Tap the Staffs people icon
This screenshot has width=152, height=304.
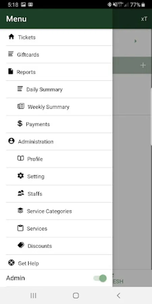(x=21, y=193)
